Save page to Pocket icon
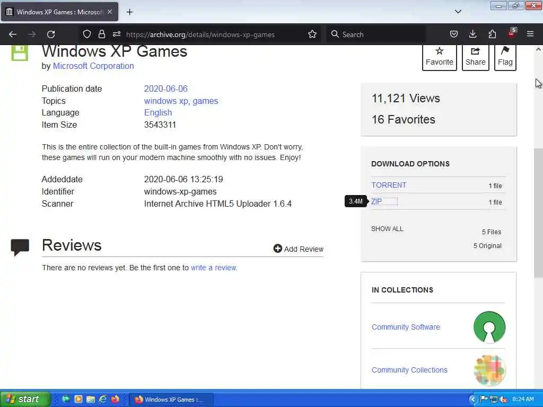This screenshot has height=407, width=543. click(x=454, y=34)
